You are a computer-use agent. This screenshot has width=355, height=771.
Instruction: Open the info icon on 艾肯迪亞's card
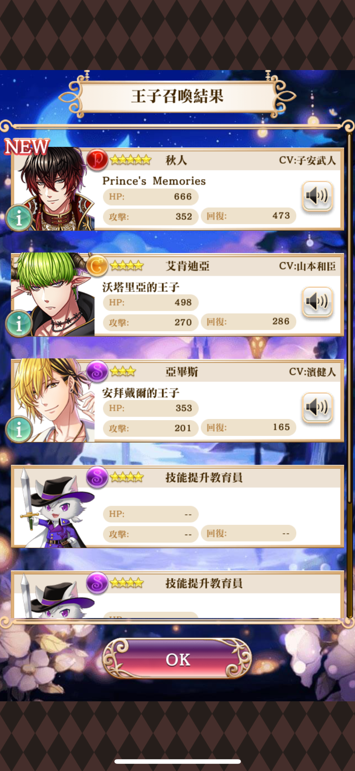[x=19, y=323]
